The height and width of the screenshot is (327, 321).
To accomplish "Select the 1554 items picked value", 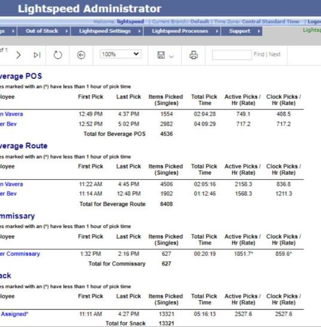I will tap(166, 114).
